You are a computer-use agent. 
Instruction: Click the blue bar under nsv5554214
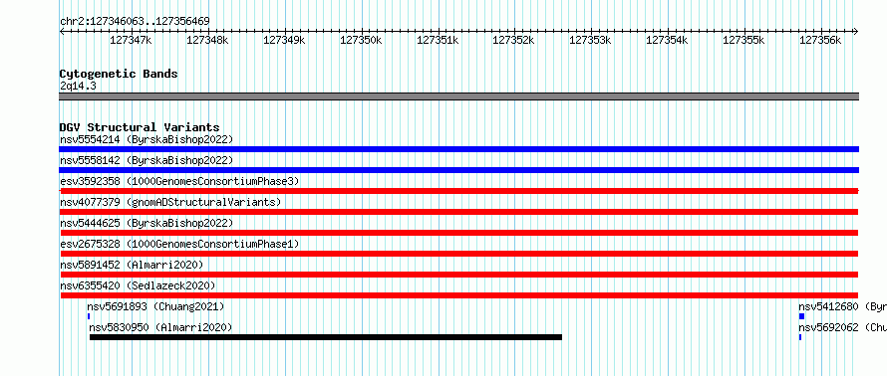pyautogui.click(x=459, y=149)
